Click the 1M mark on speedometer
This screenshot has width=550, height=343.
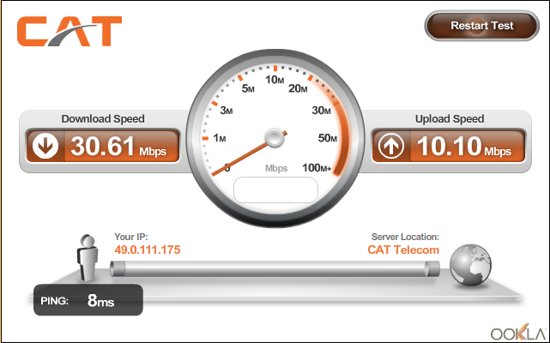click(220, 138)
